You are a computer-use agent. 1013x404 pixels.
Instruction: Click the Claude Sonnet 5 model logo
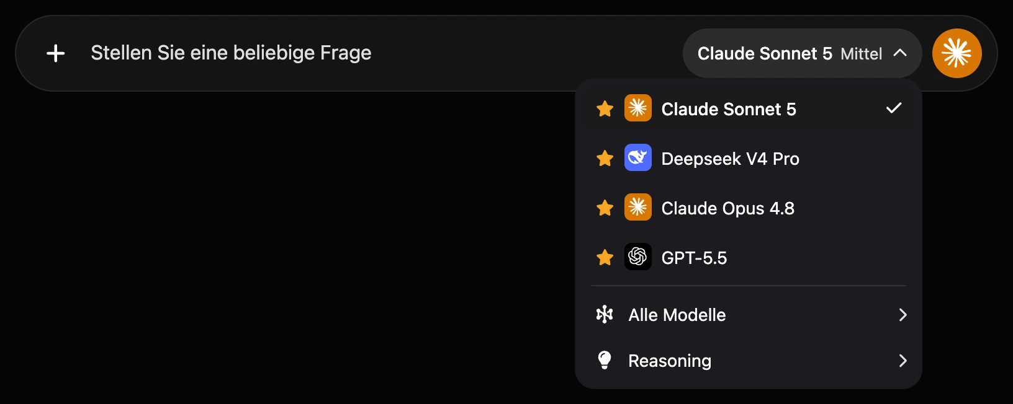(x=637, y=108)
